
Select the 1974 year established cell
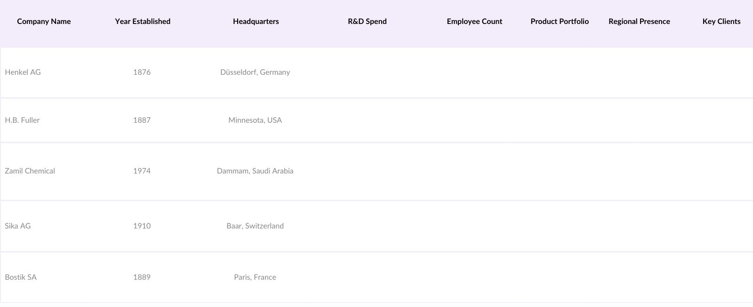(142, 171)
